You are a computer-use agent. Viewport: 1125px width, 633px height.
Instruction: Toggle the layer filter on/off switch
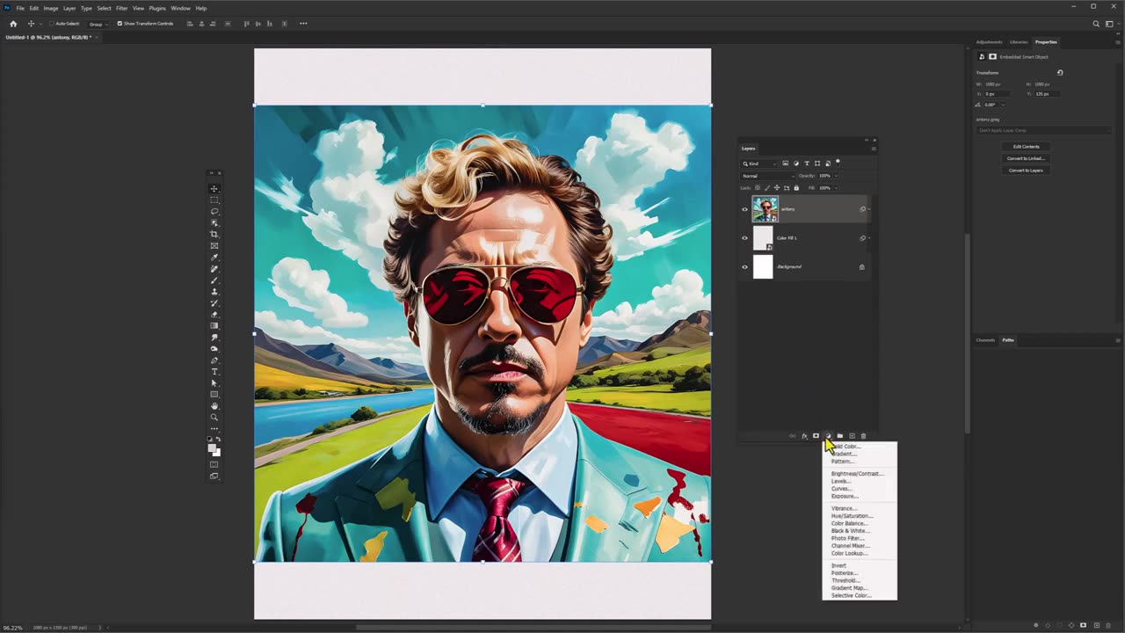click(x=838, y=162)
